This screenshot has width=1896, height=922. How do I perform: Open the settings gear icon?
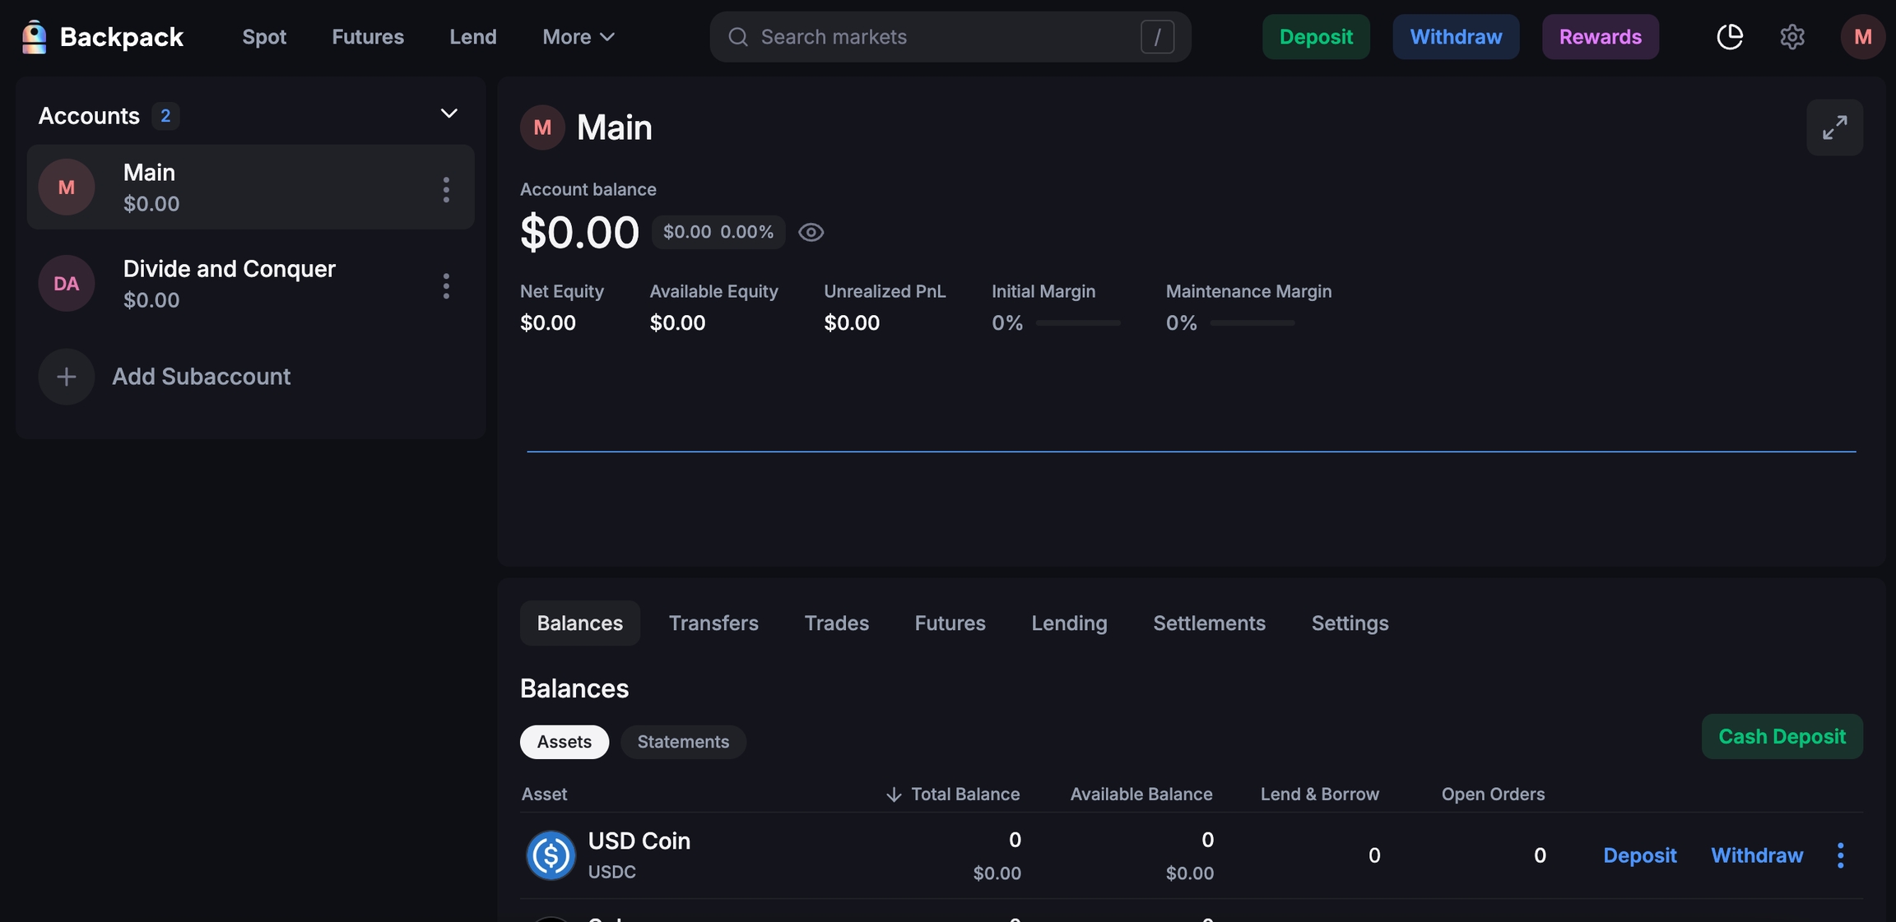pos(1791,37)
